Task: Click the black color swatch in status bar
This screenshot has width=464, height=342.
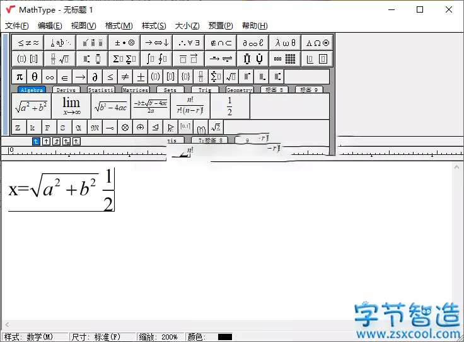Action: pos(225,337)
